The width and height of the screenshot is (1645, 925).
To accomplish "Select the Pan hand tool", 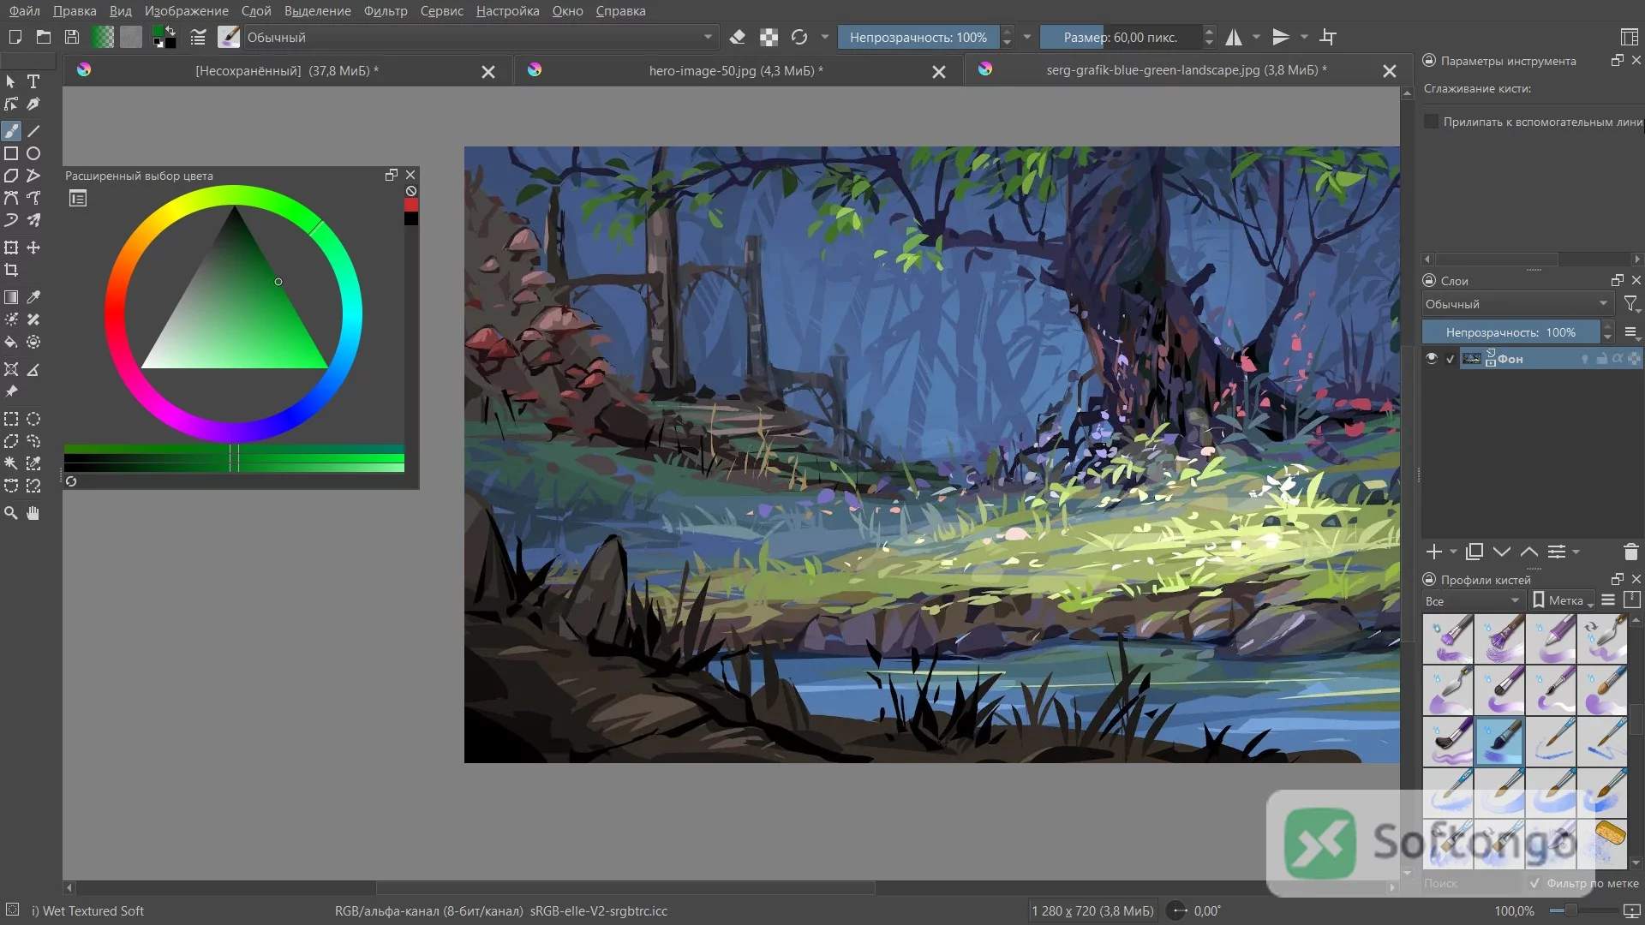I will 33,513.
